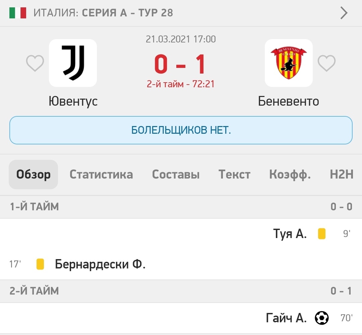Tap the Benevento team crest

click(x=289, y=63)
